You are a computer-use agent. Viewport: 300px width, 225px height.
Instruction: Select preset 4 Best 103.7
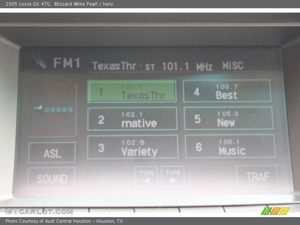tap(227, 91)
